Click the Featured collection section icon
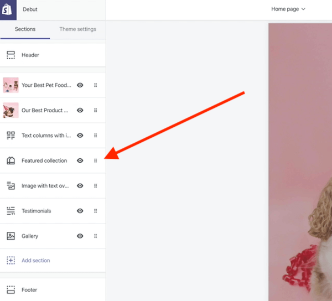This screenshot has width=332, height=301. pos(11,160)
